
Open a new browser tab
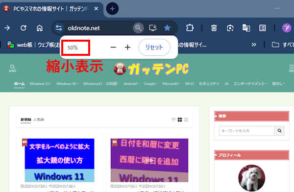pos(112,9)
